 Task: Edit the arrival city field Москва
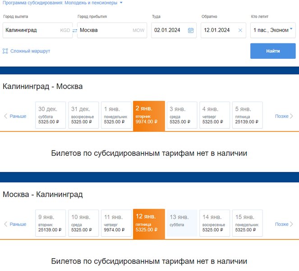pyautogui.click(x=112, y=30)
